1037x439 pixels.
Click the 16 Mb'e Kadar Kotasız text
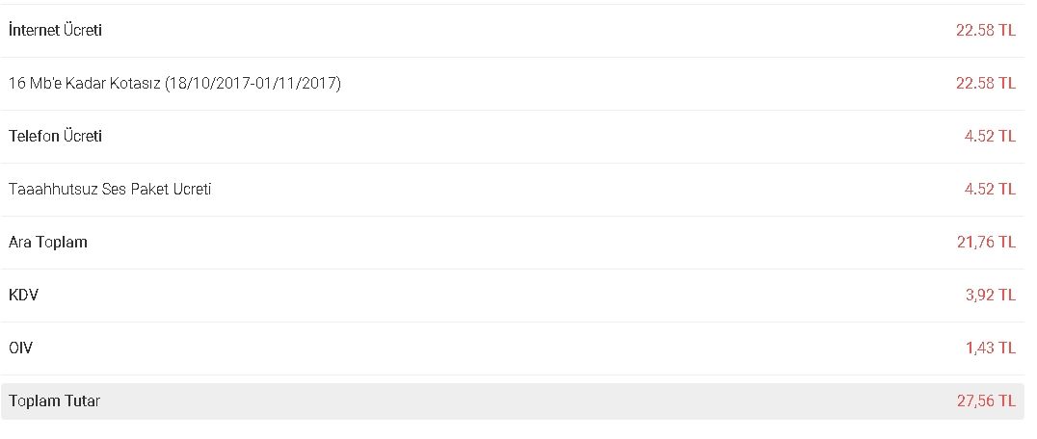point(84,84)
